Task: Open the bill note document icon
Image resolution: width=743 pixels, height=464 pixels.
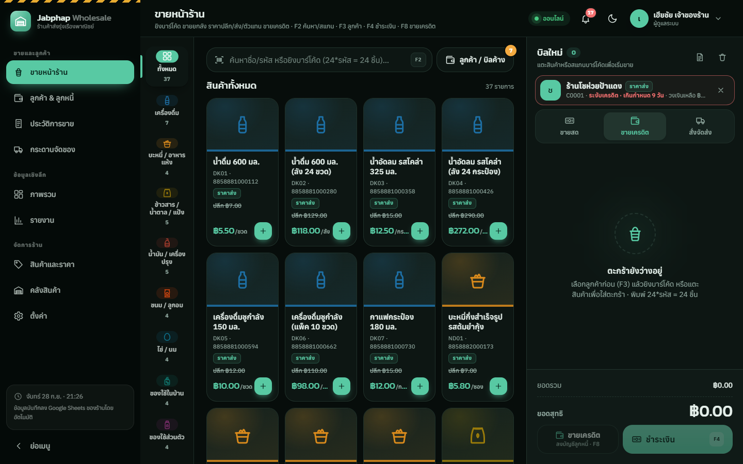Action: coord(700,57)
